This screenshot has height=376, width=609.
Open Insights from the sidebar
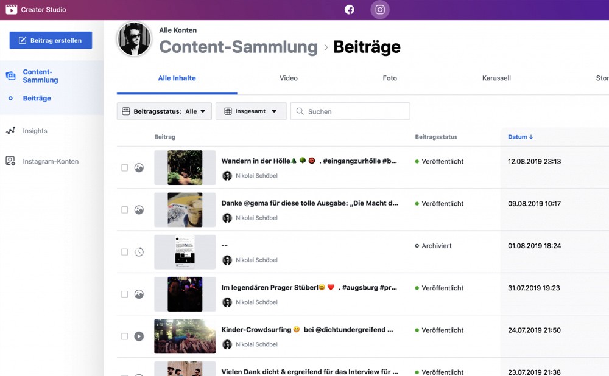(x=35, y=131)
